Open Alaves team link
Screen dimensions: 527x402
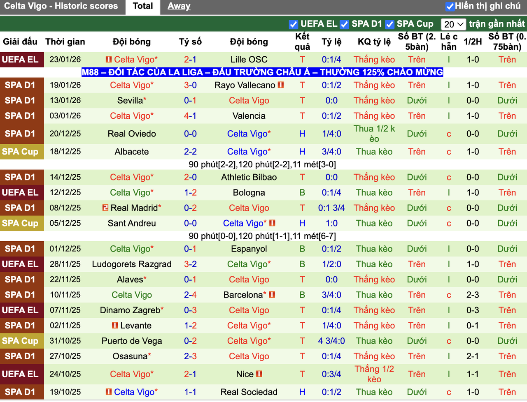(130, 280)
